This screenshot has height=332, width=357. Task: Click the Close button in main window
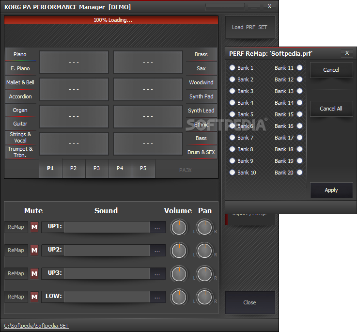coord(250,302)
